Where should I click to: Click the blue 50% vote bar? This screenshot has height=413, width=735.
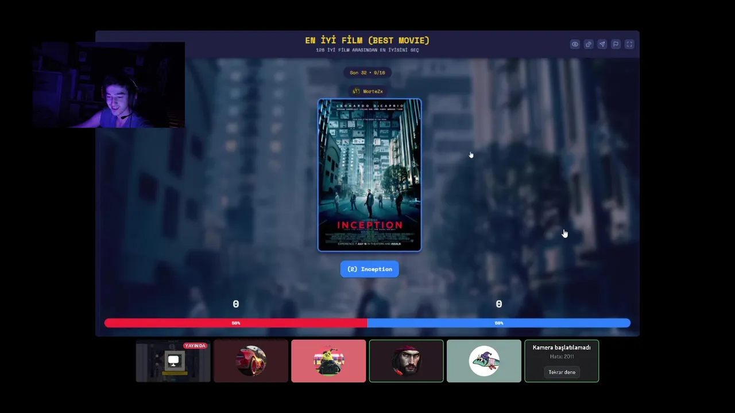point(498,323)
